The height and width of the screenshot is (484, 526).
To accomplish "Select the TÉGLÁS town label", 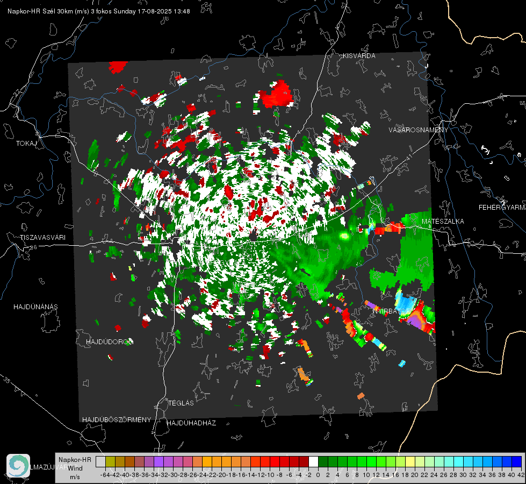I will point(181,403).
